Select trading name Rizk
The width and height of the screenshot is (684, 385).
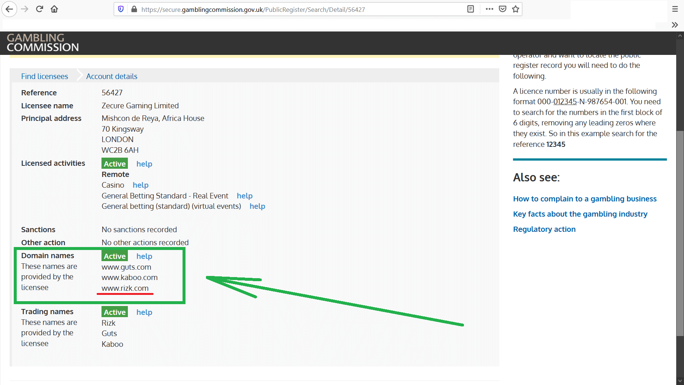[109, 323]
